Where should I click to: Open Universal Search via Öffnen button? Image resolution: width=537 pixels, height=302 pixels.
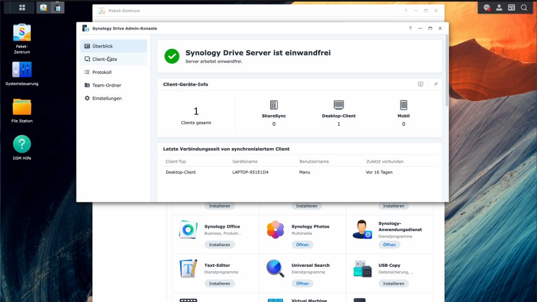point(303,284)
